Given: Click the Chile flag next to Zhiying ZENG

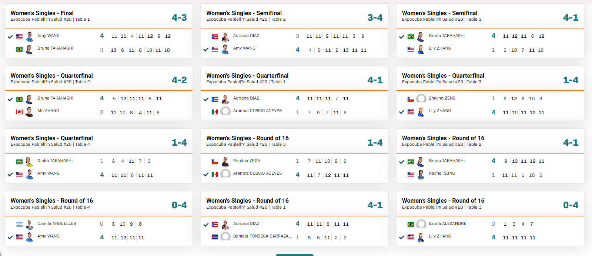Looking at the screenshot, I should [411, 99].
